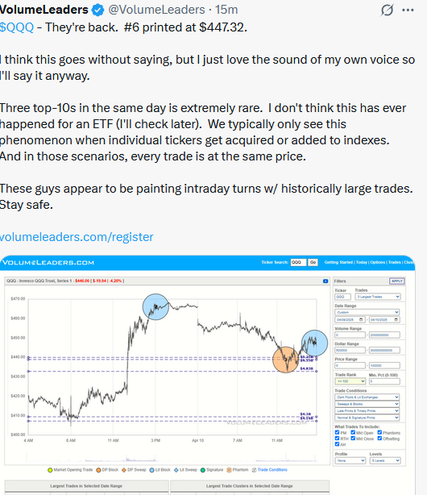
Task: Click the blue verified badge by VolumeLeaders
Action: coord(97,10)
